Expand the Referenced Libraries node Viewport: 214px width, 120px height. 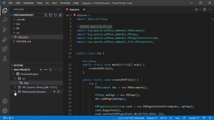pos(15,92)
